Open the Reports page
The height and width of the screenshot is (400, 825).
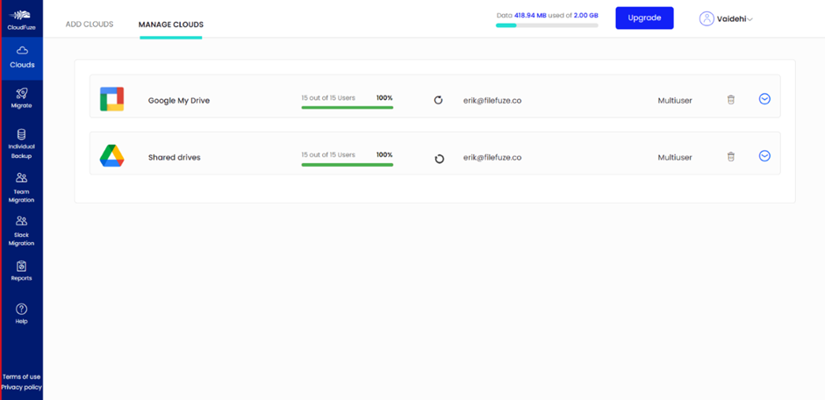21,270
